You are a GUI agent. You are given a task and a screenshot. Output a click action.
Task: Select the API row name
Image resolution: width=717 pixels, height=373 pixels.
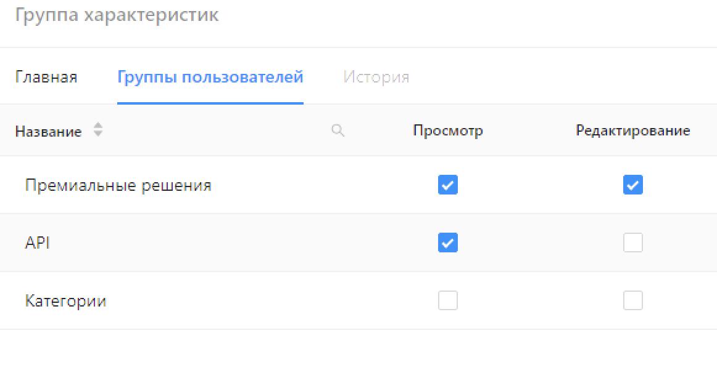(37, 243)
